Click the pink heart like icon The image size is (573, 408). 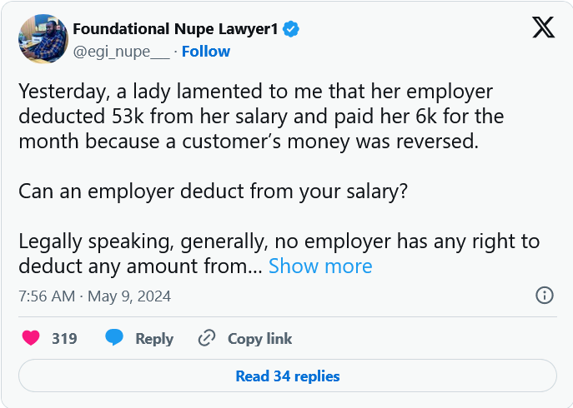(31, 338)
